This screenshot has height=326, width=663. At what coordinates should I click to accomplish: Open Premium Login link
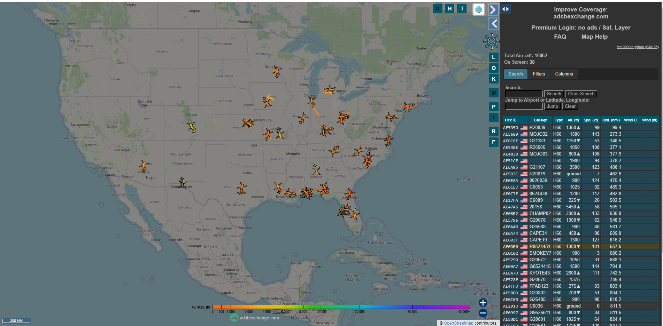[x=581, y=27]
